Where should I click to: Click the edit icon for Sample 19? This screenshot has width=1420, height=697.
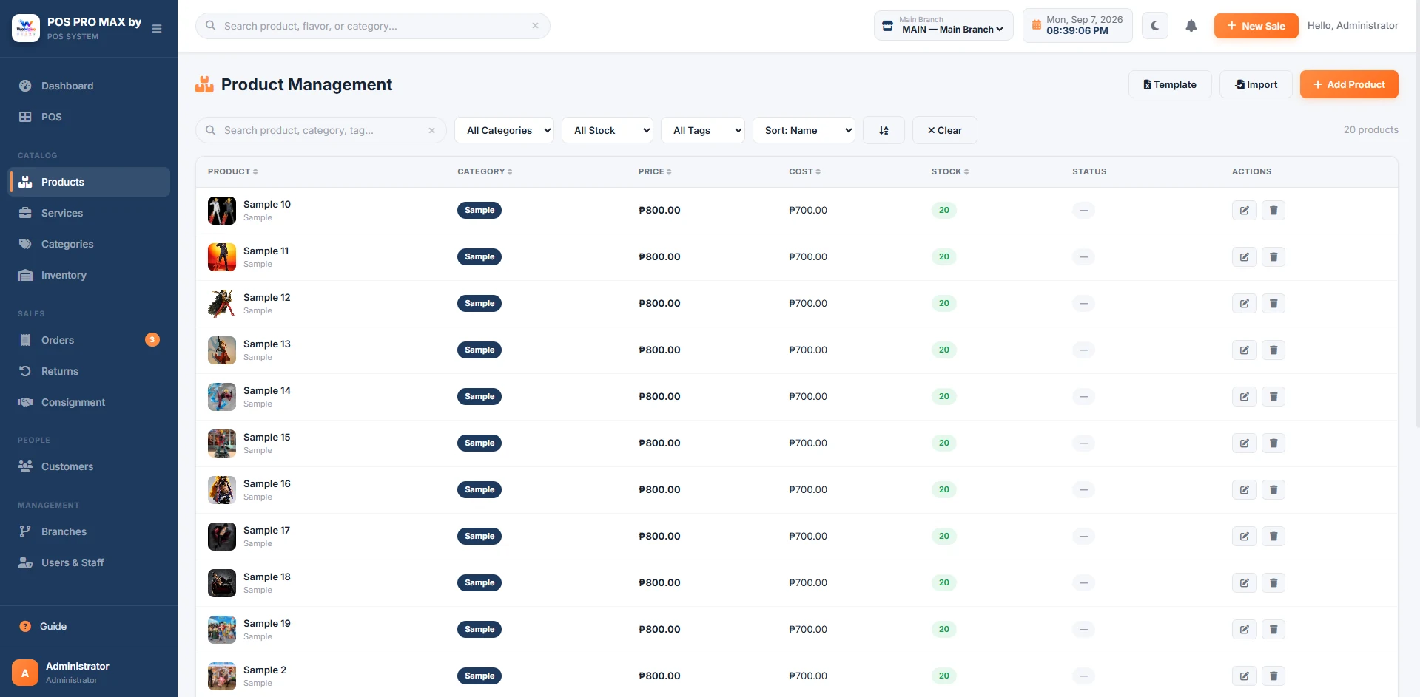[1244, 630]
